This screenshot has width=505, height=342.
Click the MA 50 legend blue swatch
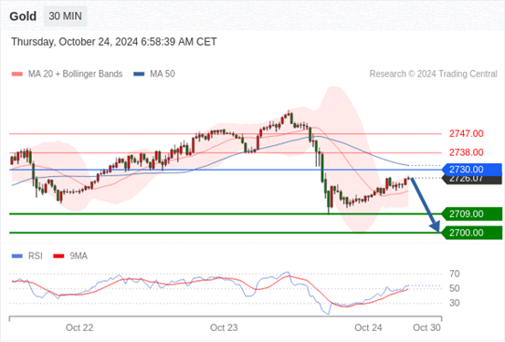tap(139, 74)
